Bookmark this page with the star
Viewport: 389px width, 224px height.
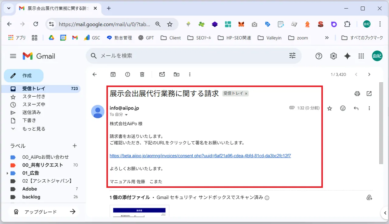[170, 24]
